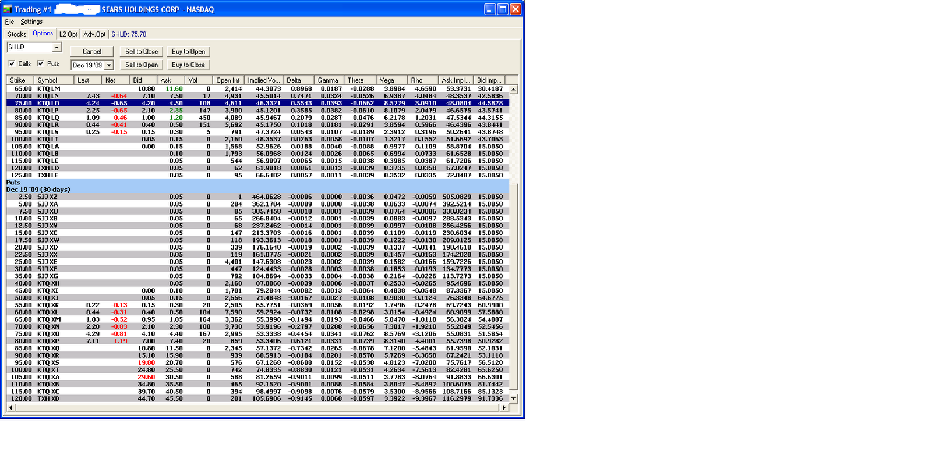Select the KTQ XM put row
Screen dimensions: 932x459
click(x=257, y=319)
